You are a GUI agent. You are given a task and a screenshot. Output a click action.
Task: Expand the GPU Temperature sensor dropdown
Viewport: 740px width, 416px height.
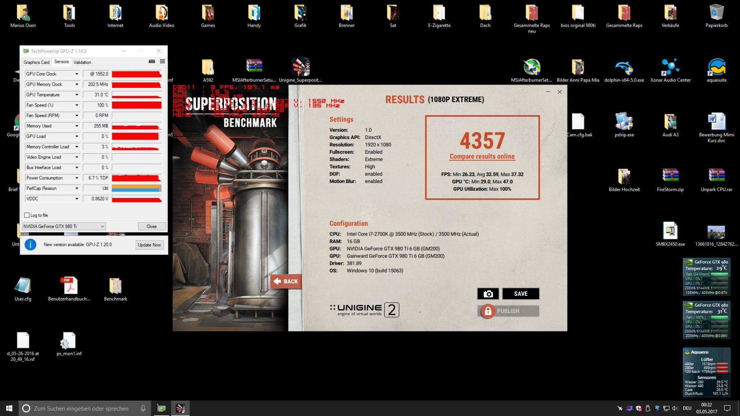[x=77, y=95]
